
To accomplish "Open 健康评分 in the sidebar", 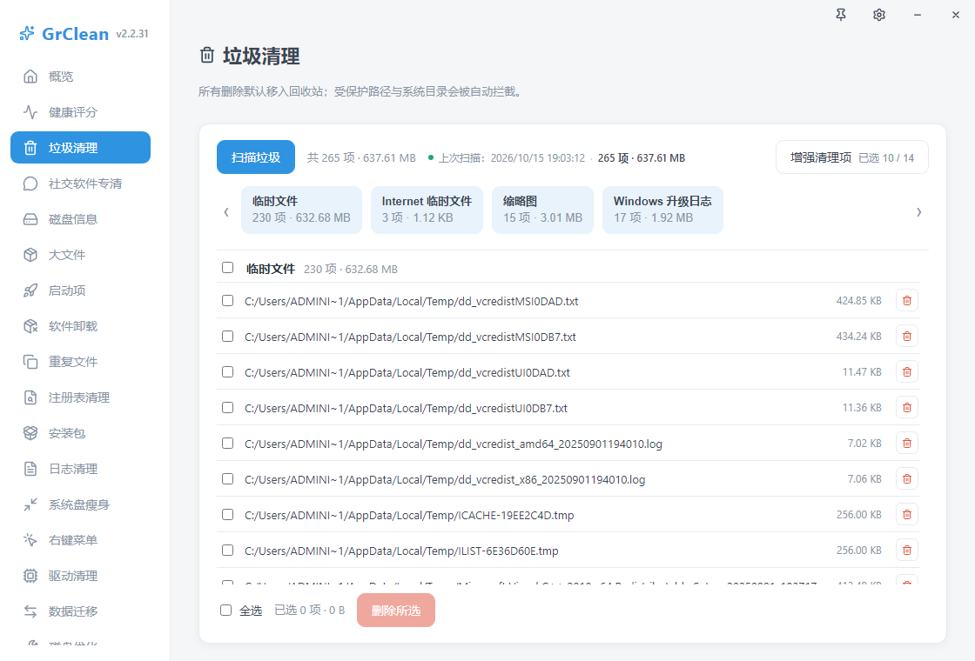I will (80, 112).
